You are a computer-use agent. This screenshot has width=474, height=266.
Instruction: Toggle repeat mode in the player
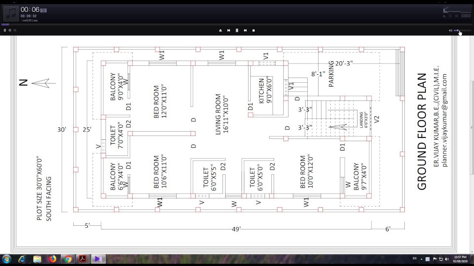[x=450, y=16]
